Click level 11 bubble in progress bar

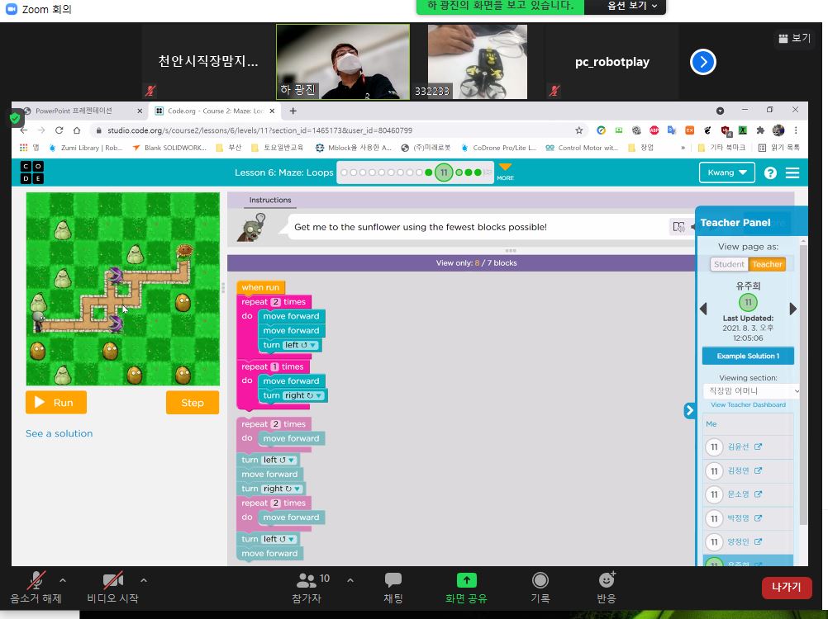[444, 172]
